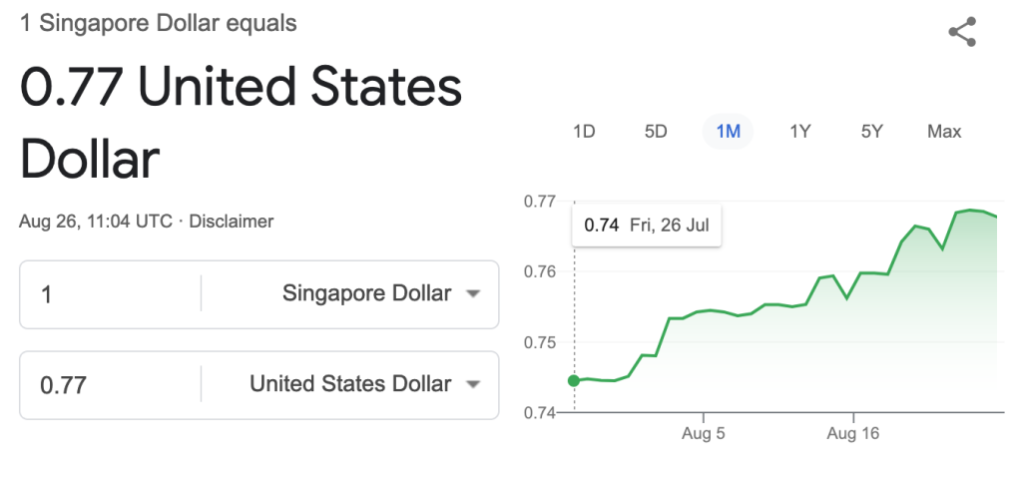This screenshot has height=479, width=1022.
Task: Show the Max chart range
Action: pyautogui.click(x=944, y=132)
